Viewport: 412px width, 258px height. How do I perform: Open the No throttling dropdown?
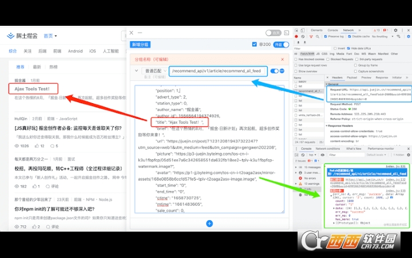coord(383,37)
